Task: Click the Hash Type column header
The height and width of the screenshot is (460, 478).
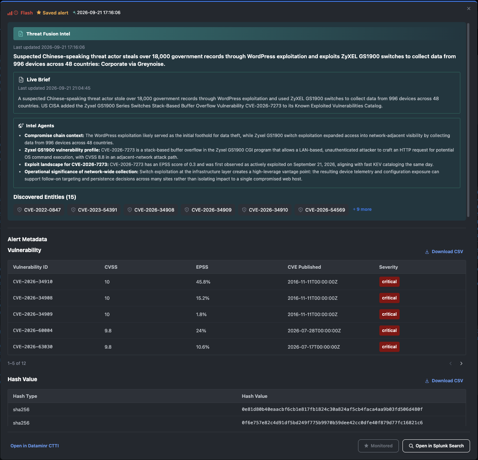Action: [25, 396]
